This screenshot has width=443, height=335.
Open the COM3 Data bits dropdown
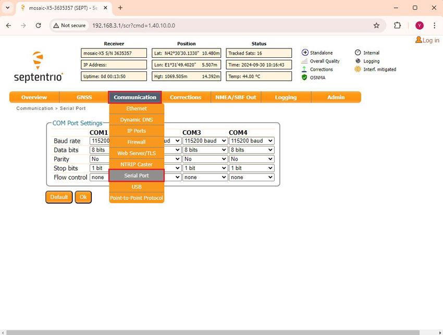[205, 150]
